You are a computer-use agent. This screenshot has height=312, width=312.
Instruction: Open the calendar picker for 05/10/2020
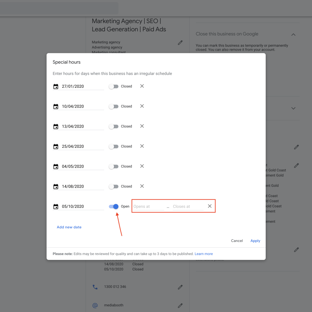[56, 206]
